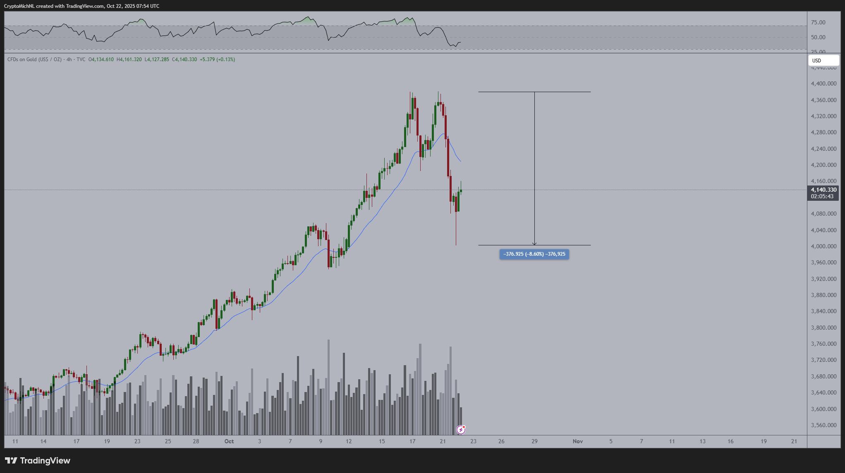Click the blue moving average line's right end

(460, 160)
